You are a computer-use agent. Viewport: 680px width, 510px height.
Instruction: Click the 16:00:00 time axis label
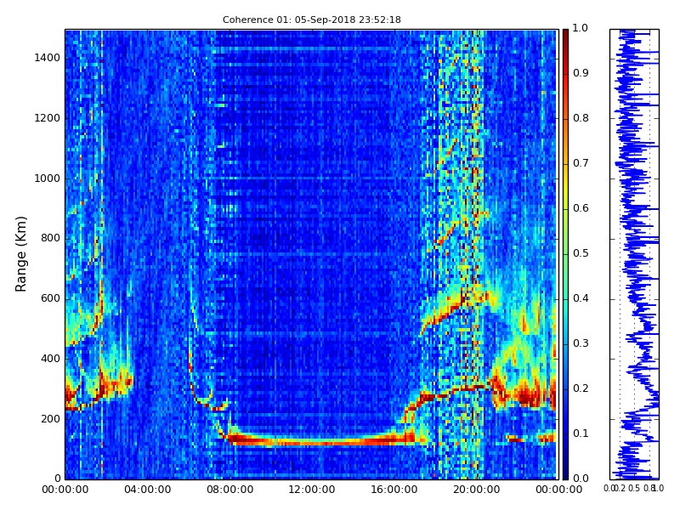point(394,490)
